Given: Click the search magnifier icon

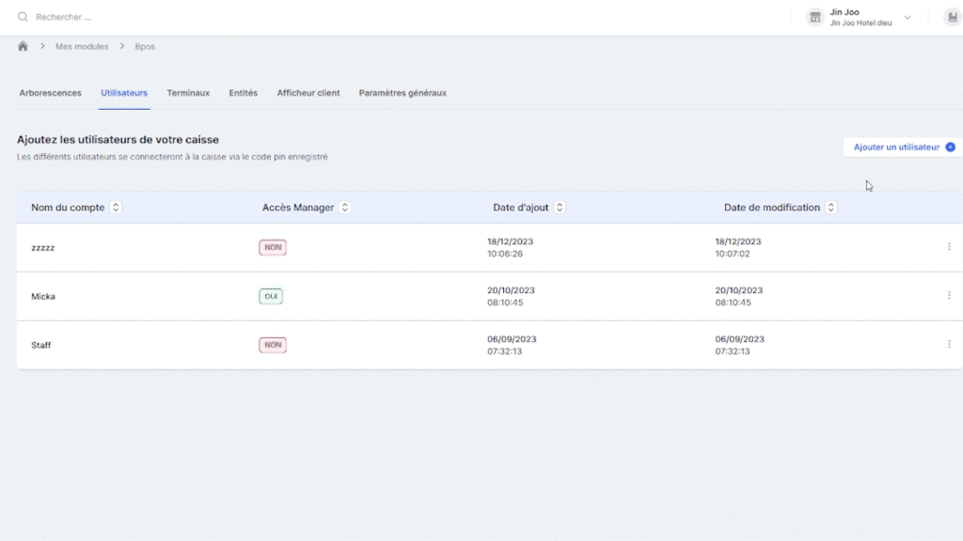Looking at the screenshot, I should [23, 17].
